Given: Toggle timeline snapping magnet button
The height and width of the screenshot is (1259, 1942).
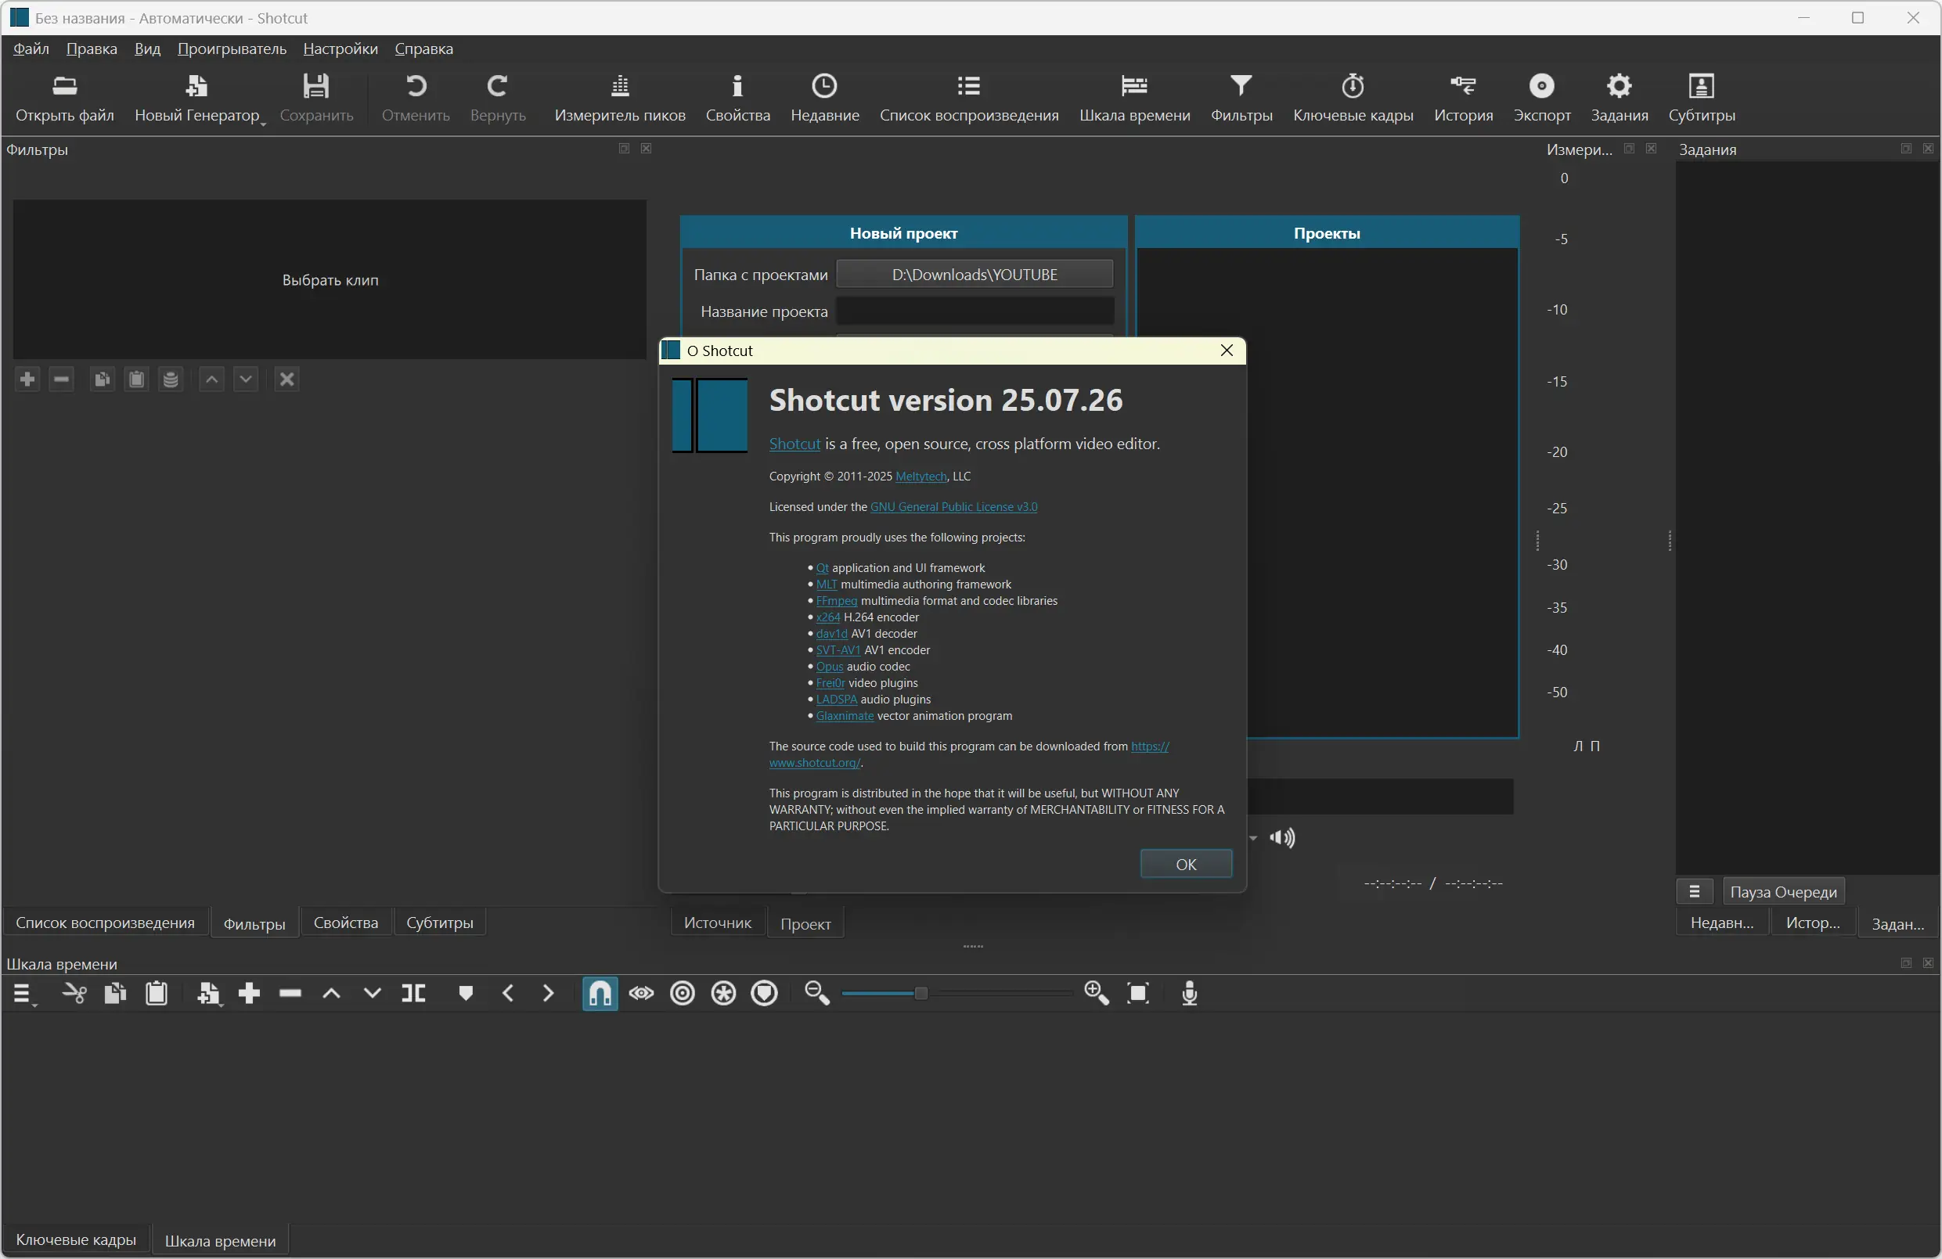Looking at the screenshot, I should pos(600,993).
